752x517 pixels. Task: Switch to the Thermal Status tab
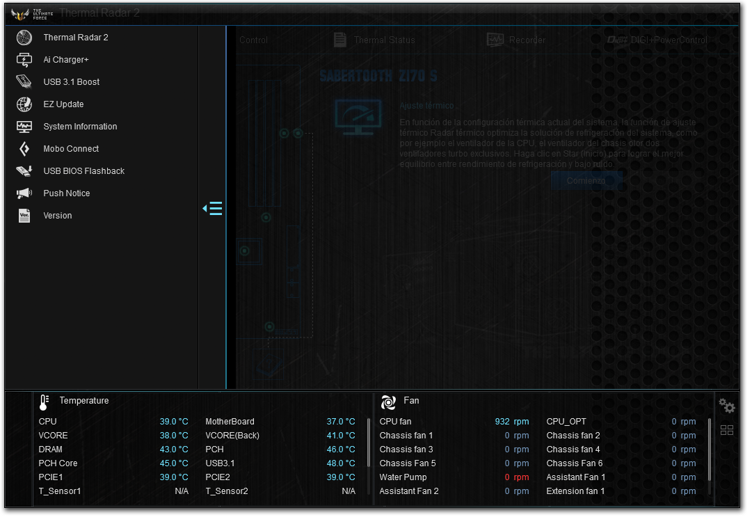coord(384,40)
